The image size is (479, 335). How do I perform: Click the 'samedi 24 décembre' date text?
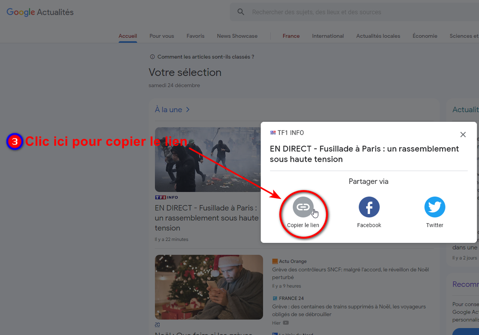point(174,85)
